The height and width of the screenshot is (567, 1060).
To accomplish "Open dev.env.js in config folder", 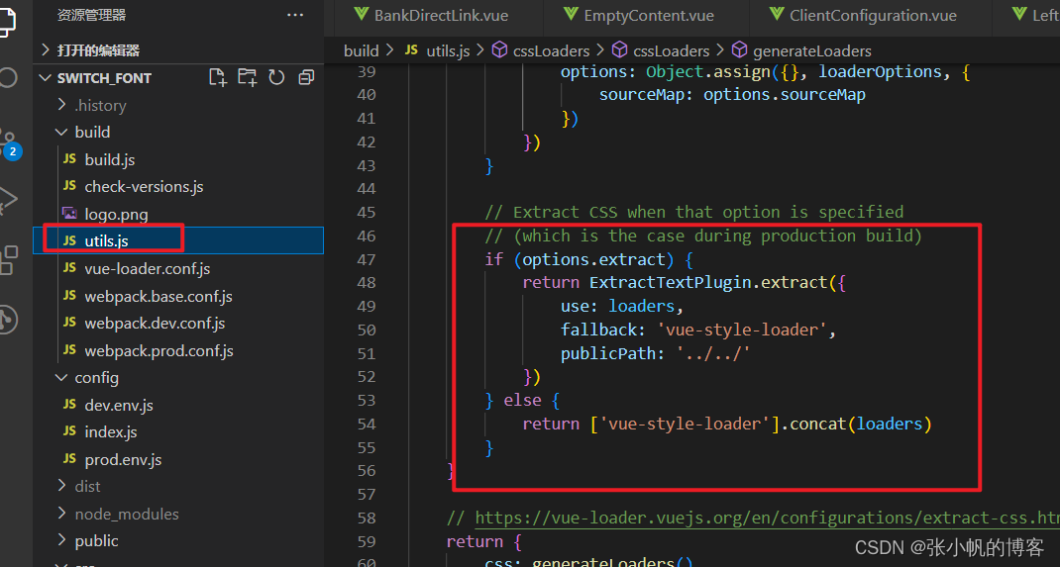I will (119, 405).
